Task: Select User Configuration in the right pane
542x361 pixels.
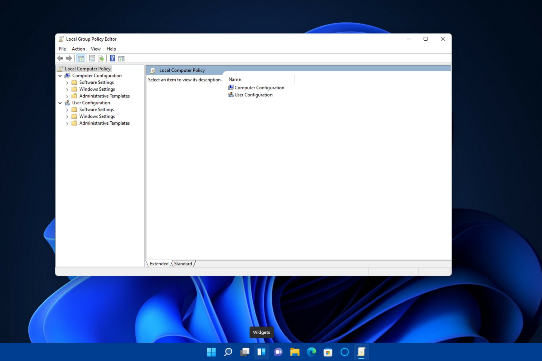Action: [253, 95]
